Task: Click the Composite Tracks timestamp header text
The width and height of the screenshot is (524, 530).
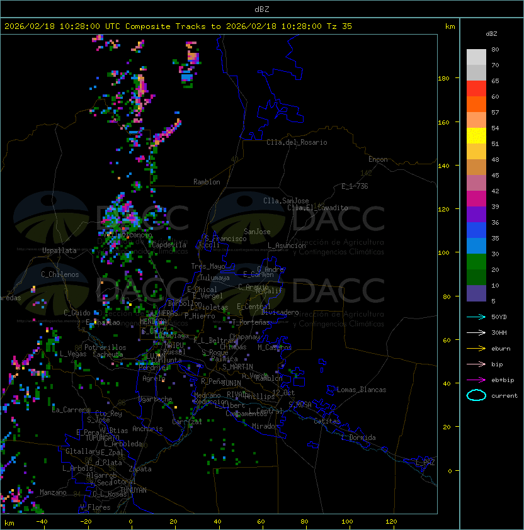Action: coord(178,26)
